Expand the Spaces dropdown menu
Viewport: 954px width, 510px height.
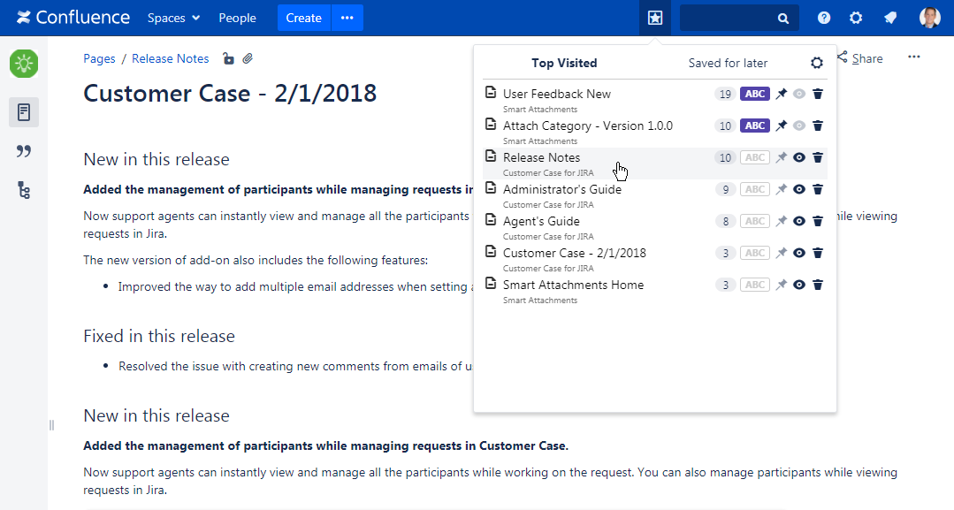pyautogui.click(x=173, y=18)
